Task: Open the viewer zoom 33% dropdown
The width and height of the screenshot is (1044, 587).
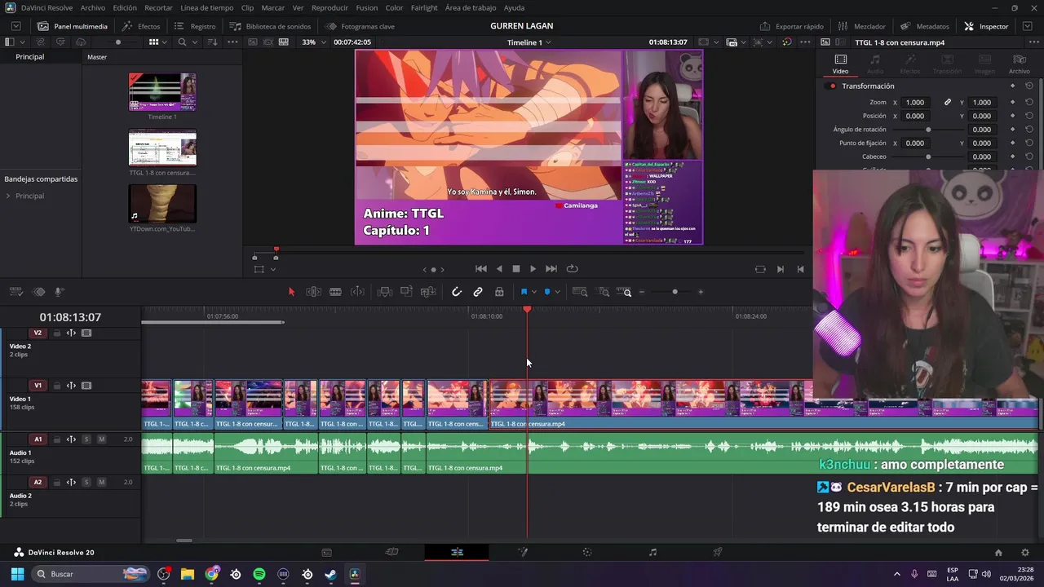Action: (x=313, y=42)
